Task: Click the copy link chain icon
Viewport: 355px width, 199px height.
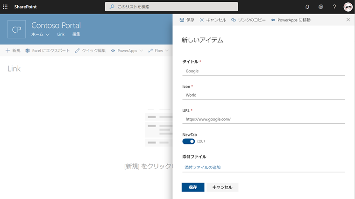Action: (234, 20)
